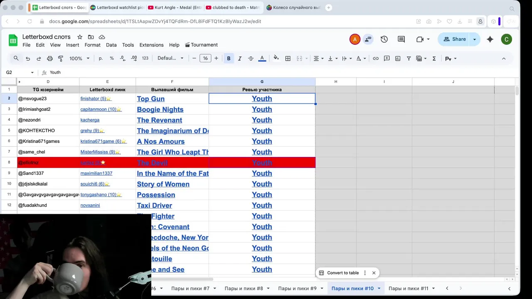Open the Borders tool
The image size is (532, 299).
click(x=288, y=59)
